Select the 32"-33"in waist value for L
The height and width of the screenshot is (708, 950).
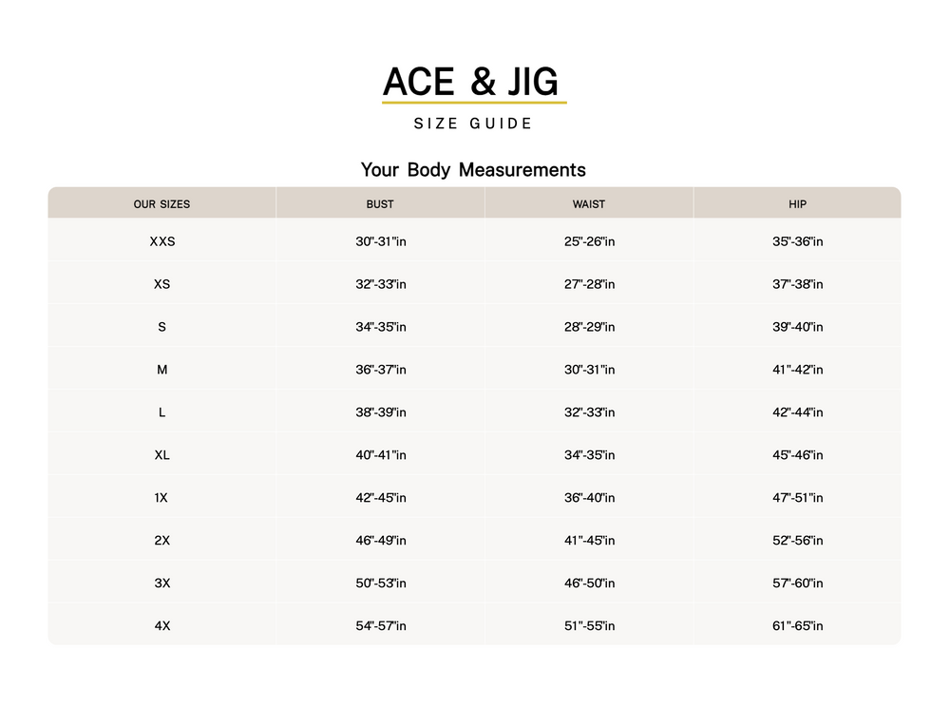[589, 412]
